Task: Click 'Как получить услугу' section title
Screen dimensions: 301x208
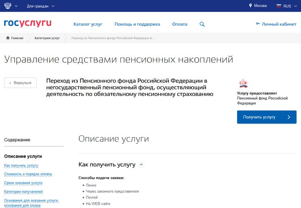Action: coord(107,165)
